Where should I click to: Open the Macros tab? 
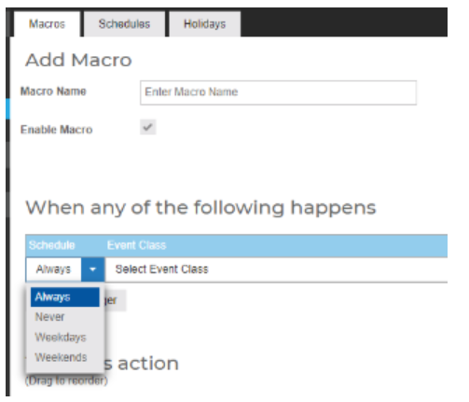click(47, 24)
